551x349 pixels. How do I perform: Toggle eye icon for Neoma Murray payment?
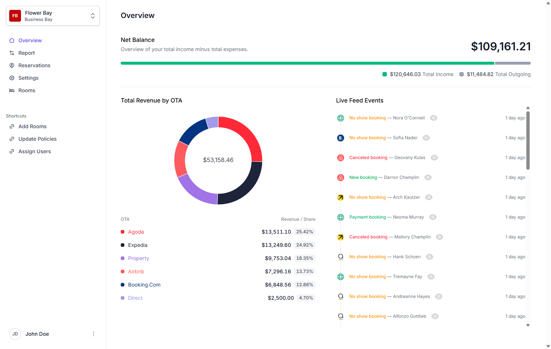[x=433, y=217]
